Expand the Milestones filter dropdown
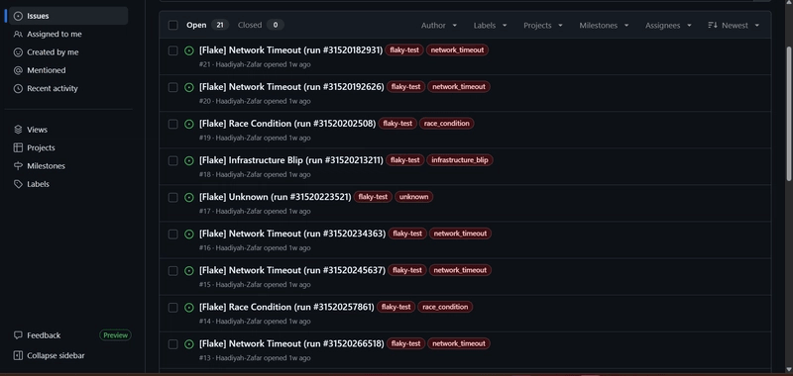The image size is (793, 376). point(604,26)
